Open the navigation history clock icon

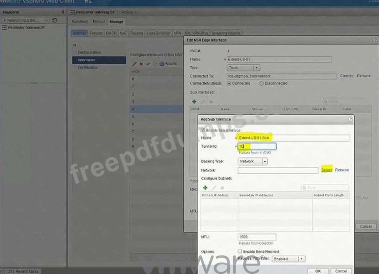55,20
